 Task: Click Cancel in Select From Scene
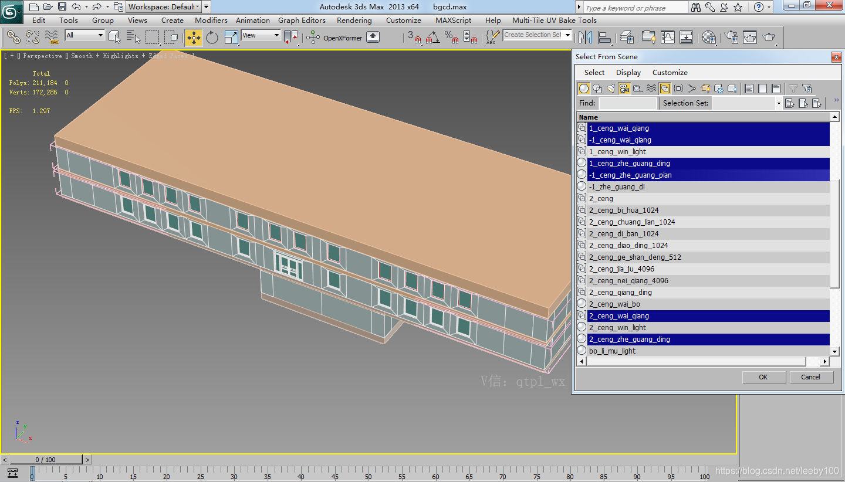click(x=811, y=377)
